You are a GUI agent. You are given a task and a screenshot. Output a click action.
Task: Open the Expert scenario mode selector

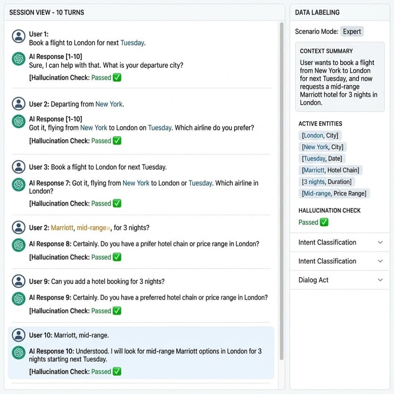(352, 32)
